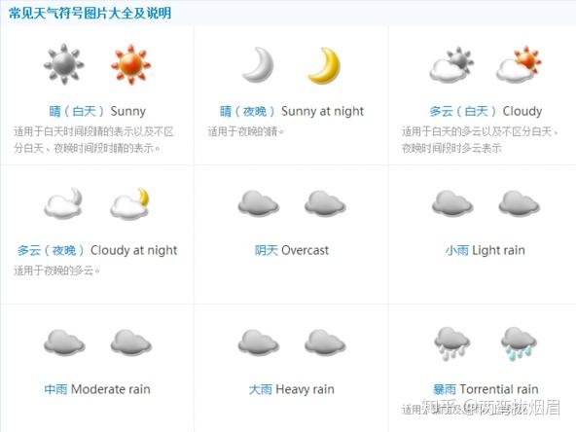Open the 多云（夜晚）Cloudy at night link
The image size is (576, 432).
pos(97,250)
